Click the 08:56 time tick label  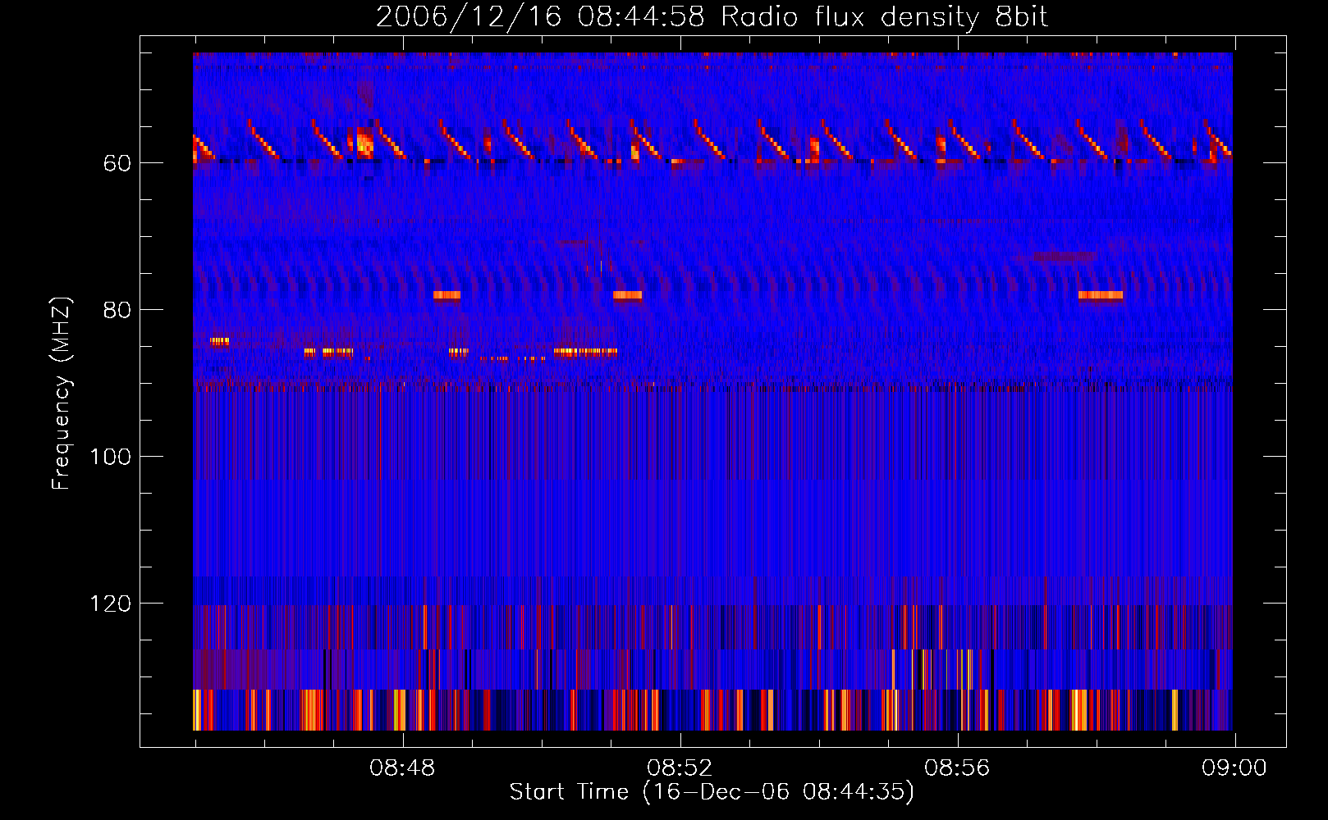click(958, 768)
